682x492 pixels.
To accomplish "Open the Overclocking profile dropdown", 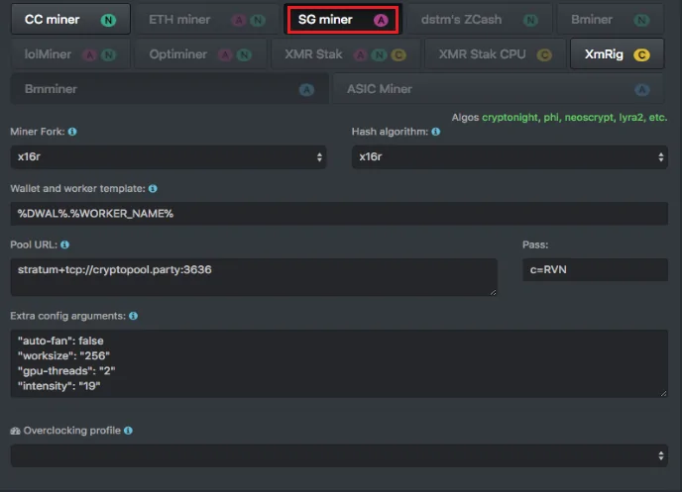I will [x=339, y=455].
